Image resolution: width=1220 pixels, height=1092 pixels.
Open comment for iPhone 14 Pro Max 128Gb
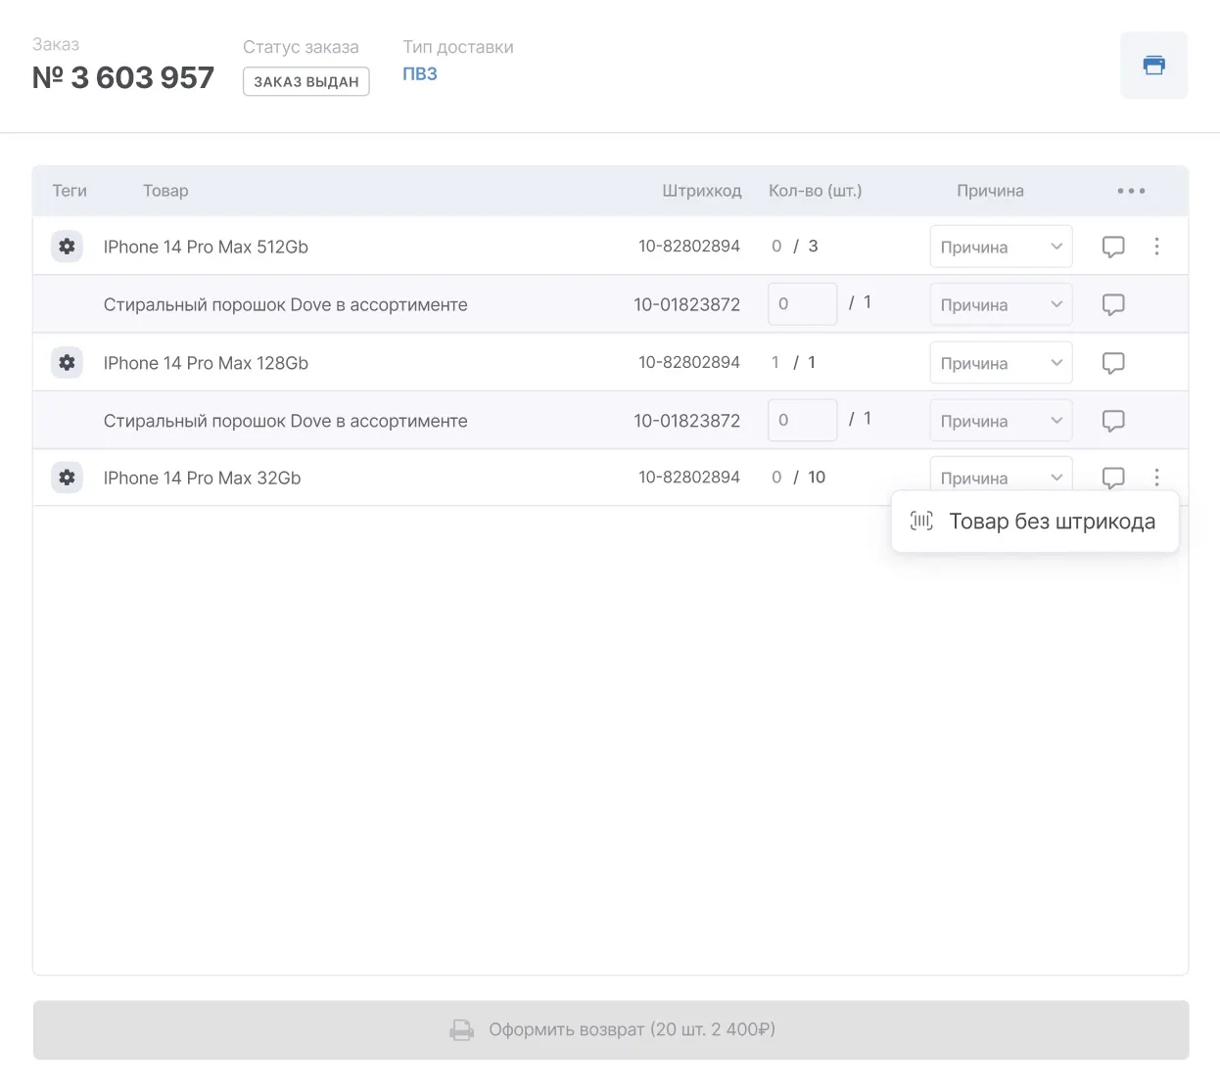(1113, 363)
